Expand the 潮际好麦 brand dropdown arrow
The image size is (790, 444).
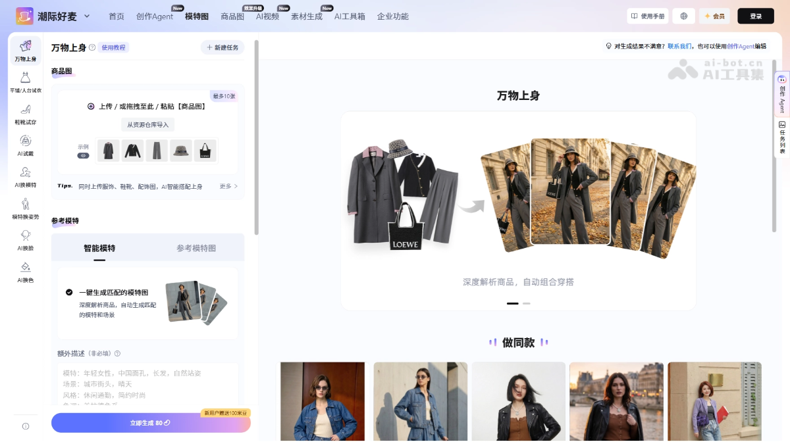pos(87,16)
